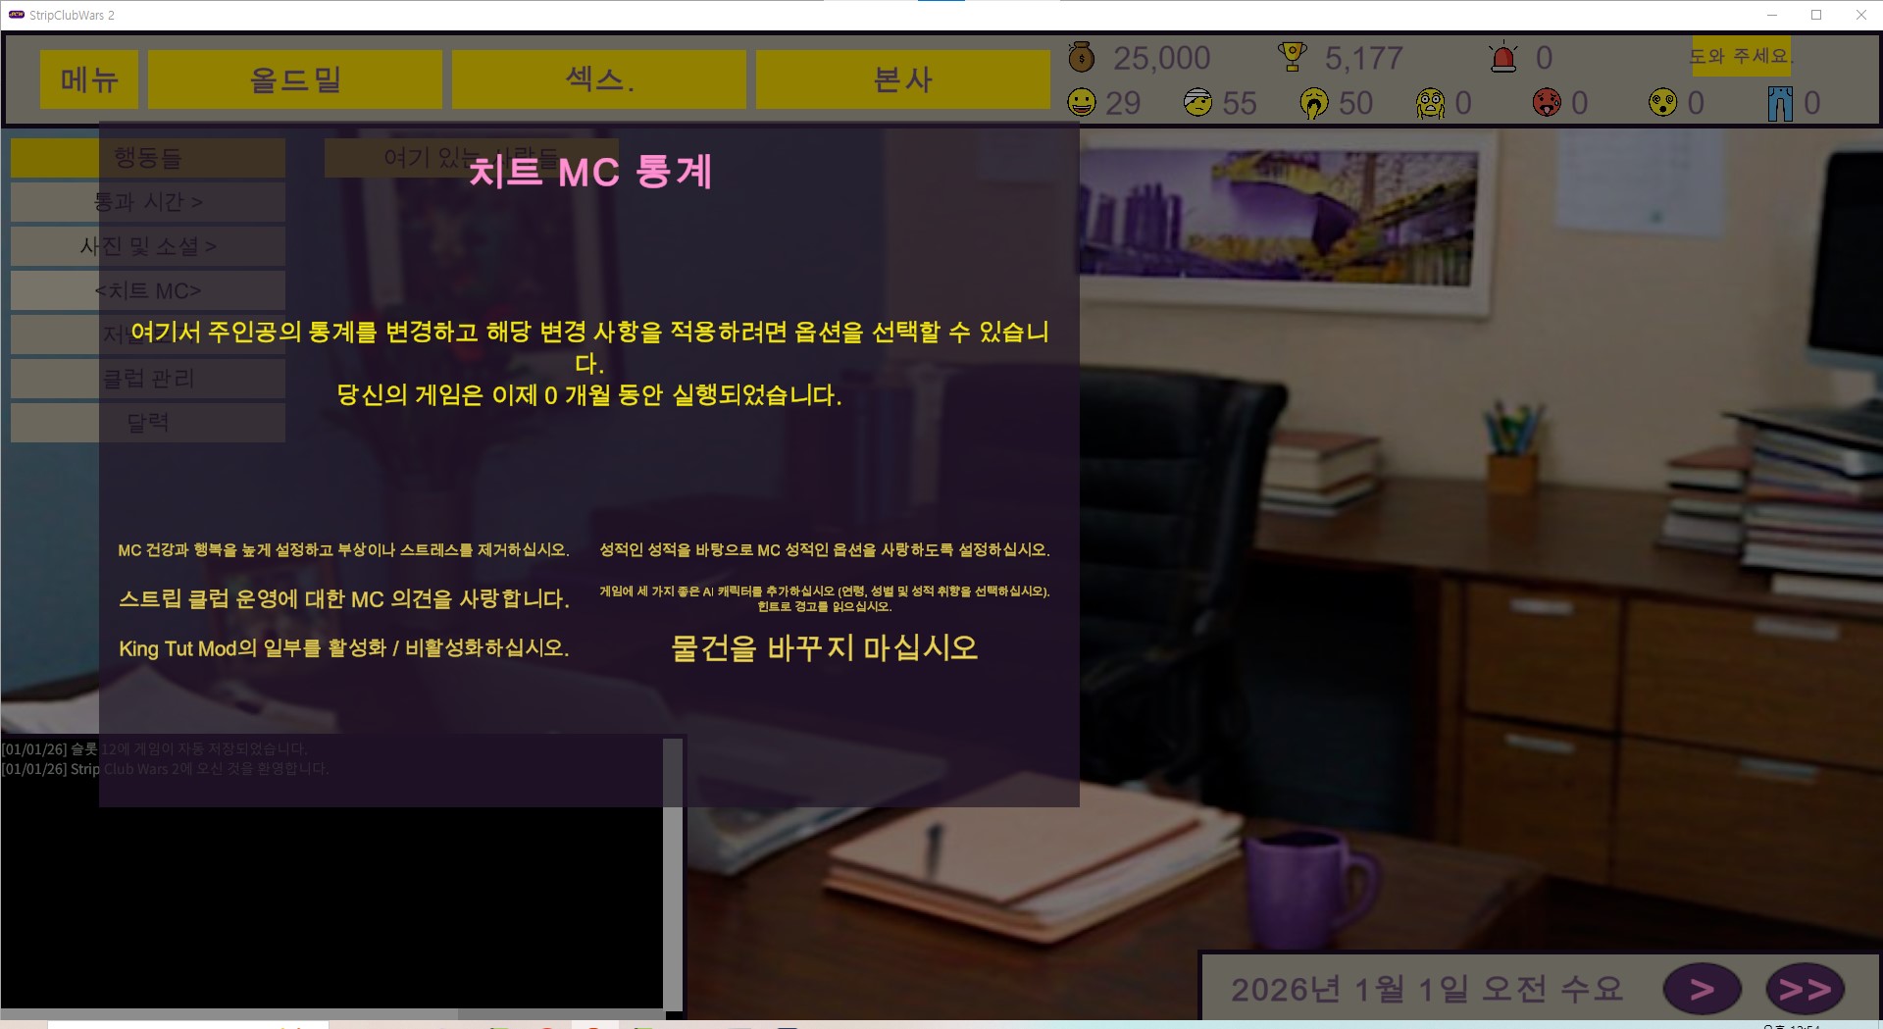Click the 2026년 1월 1일 date display
1883x1029 pixels.
point(1427,989)
